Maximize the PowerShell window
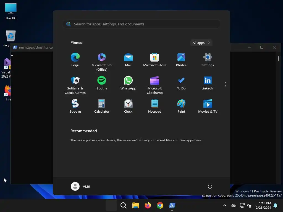 tap(262, 47)
